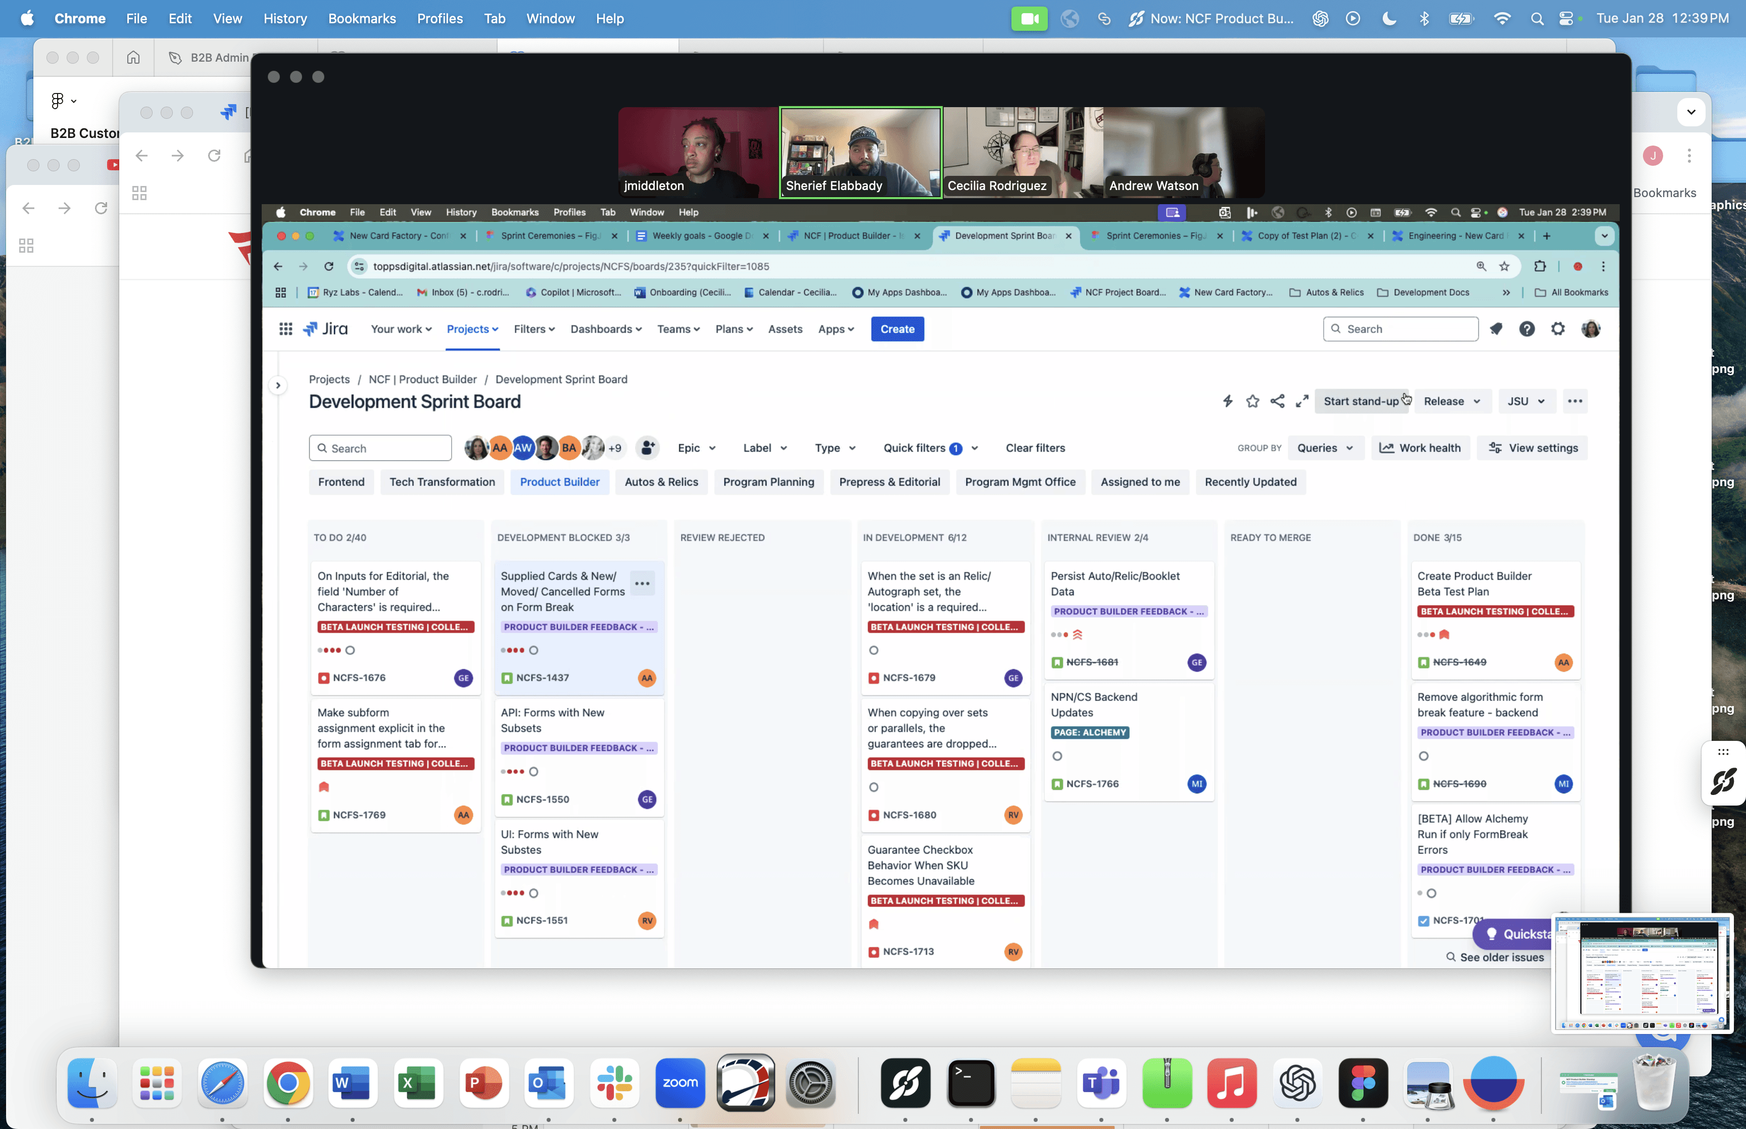Image resolution: width=1746 pixels, height=1129 pixels.
Task: Open the Epic filter dropdown
Action: click(696, 448)
